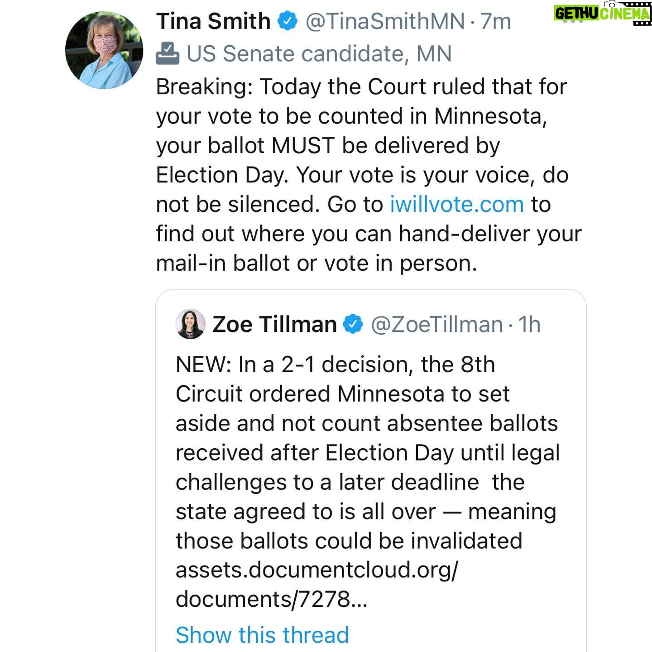The height and width of the screenshot is (652, 652).
Task: Open the US Senate candidate, MN label
Action: pyautogui.click(x=319, y=53)
